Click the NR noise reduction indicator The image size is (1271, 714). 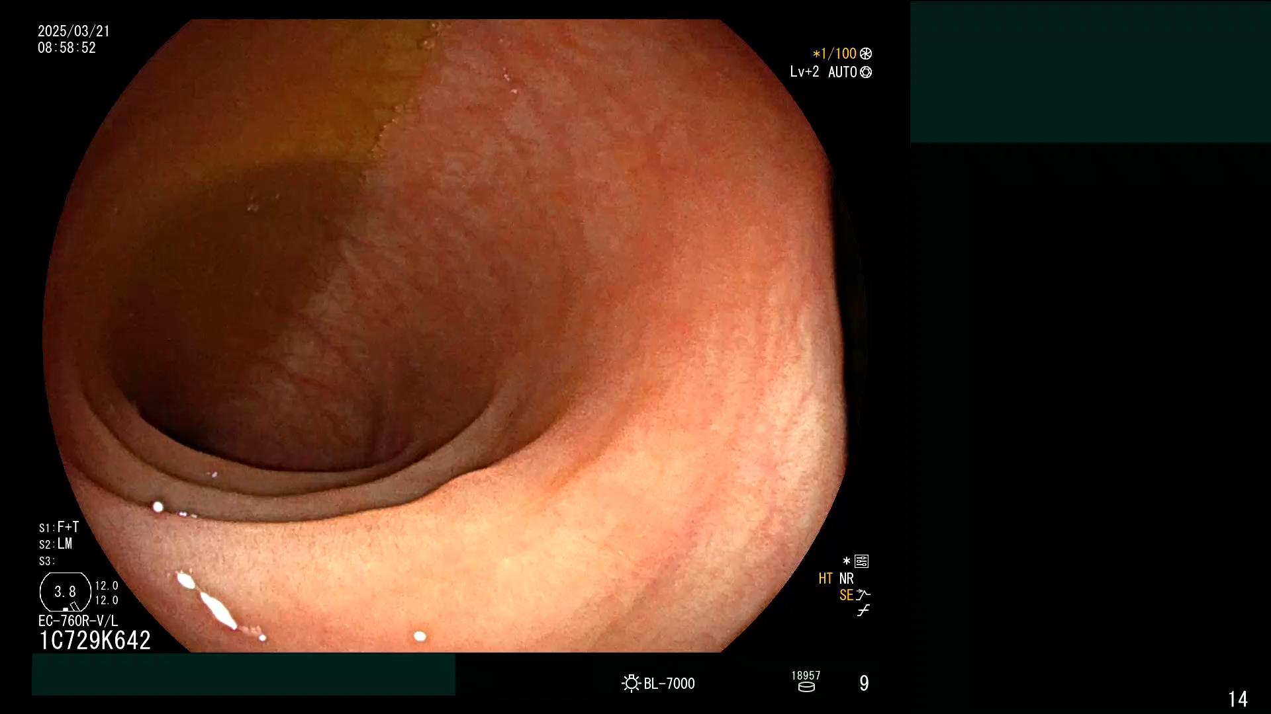coord(847,578)
